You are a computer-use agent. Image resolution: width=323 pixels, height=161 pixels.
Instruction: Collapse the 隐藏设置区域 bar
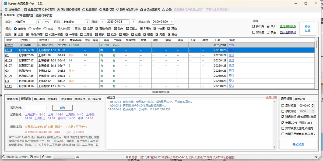click(161, 92)
